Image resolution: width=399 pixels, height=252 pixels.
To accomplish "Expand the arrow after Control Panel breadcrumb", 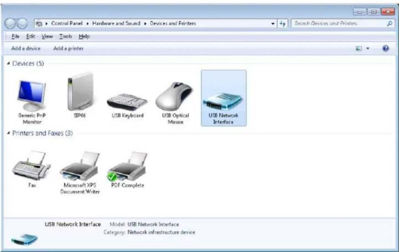I will coord(87,24).
